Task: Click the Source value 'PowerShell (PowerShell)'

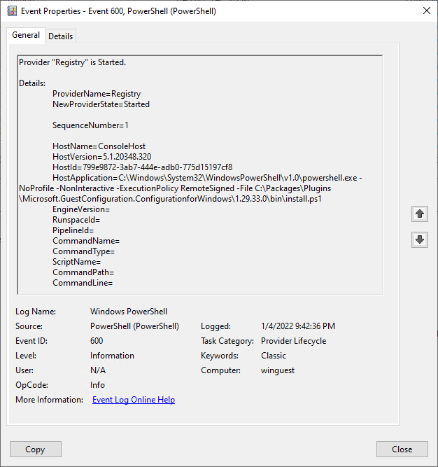Action: pyautogui.click(x=134, y=326)
